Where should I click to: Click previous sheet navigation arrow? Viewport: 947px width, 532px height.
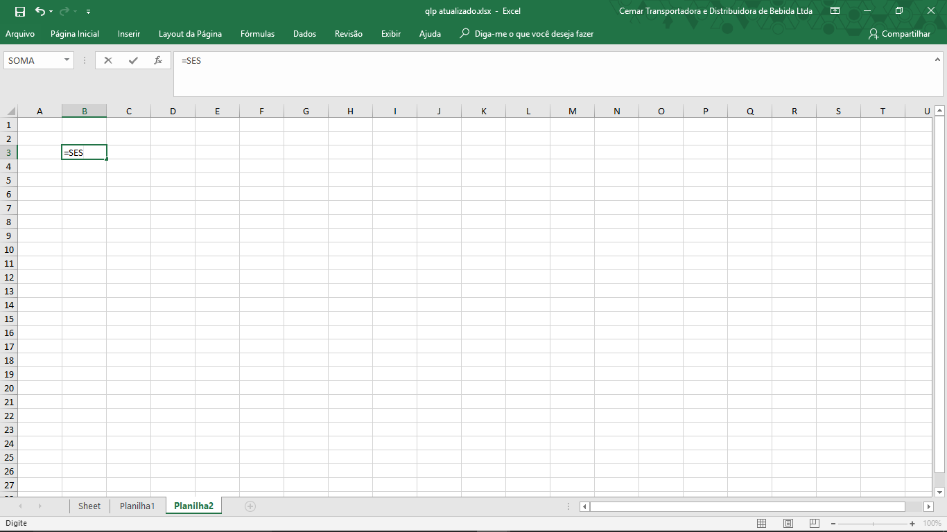coord(20,506)
